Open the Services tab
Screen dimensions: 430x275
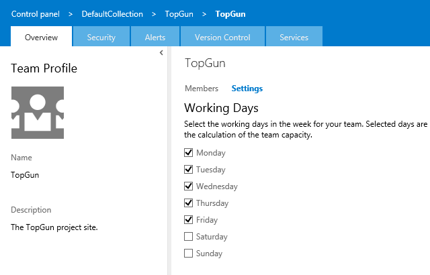click(x=294, y=36)
